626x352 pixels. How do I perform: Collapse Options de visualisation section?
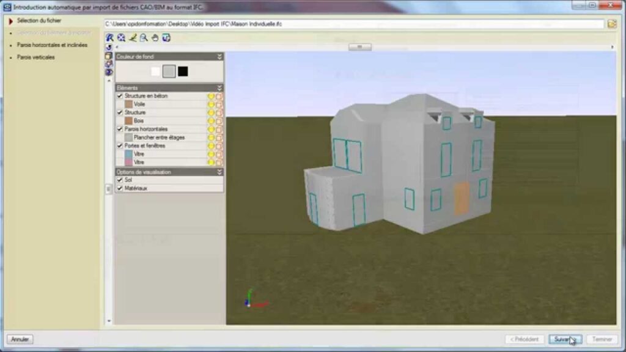219,172
